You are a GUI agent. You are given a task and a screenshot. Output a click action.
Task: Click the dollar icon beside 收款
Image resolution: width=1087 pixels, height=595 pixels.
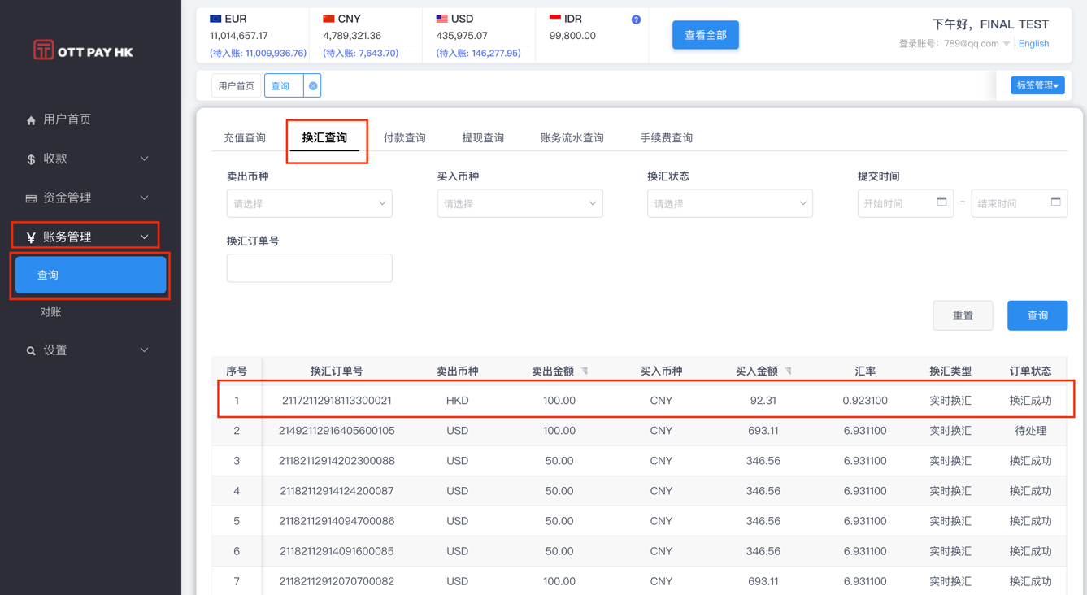coord(31,159)
